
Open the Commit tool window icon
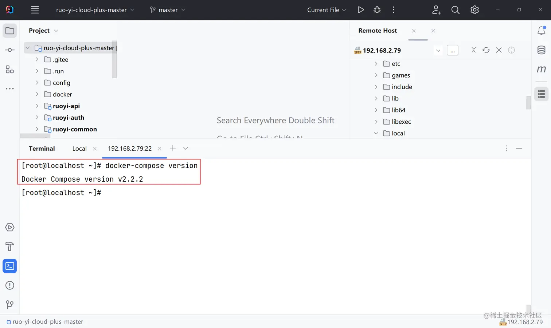[x=10, y=50]
